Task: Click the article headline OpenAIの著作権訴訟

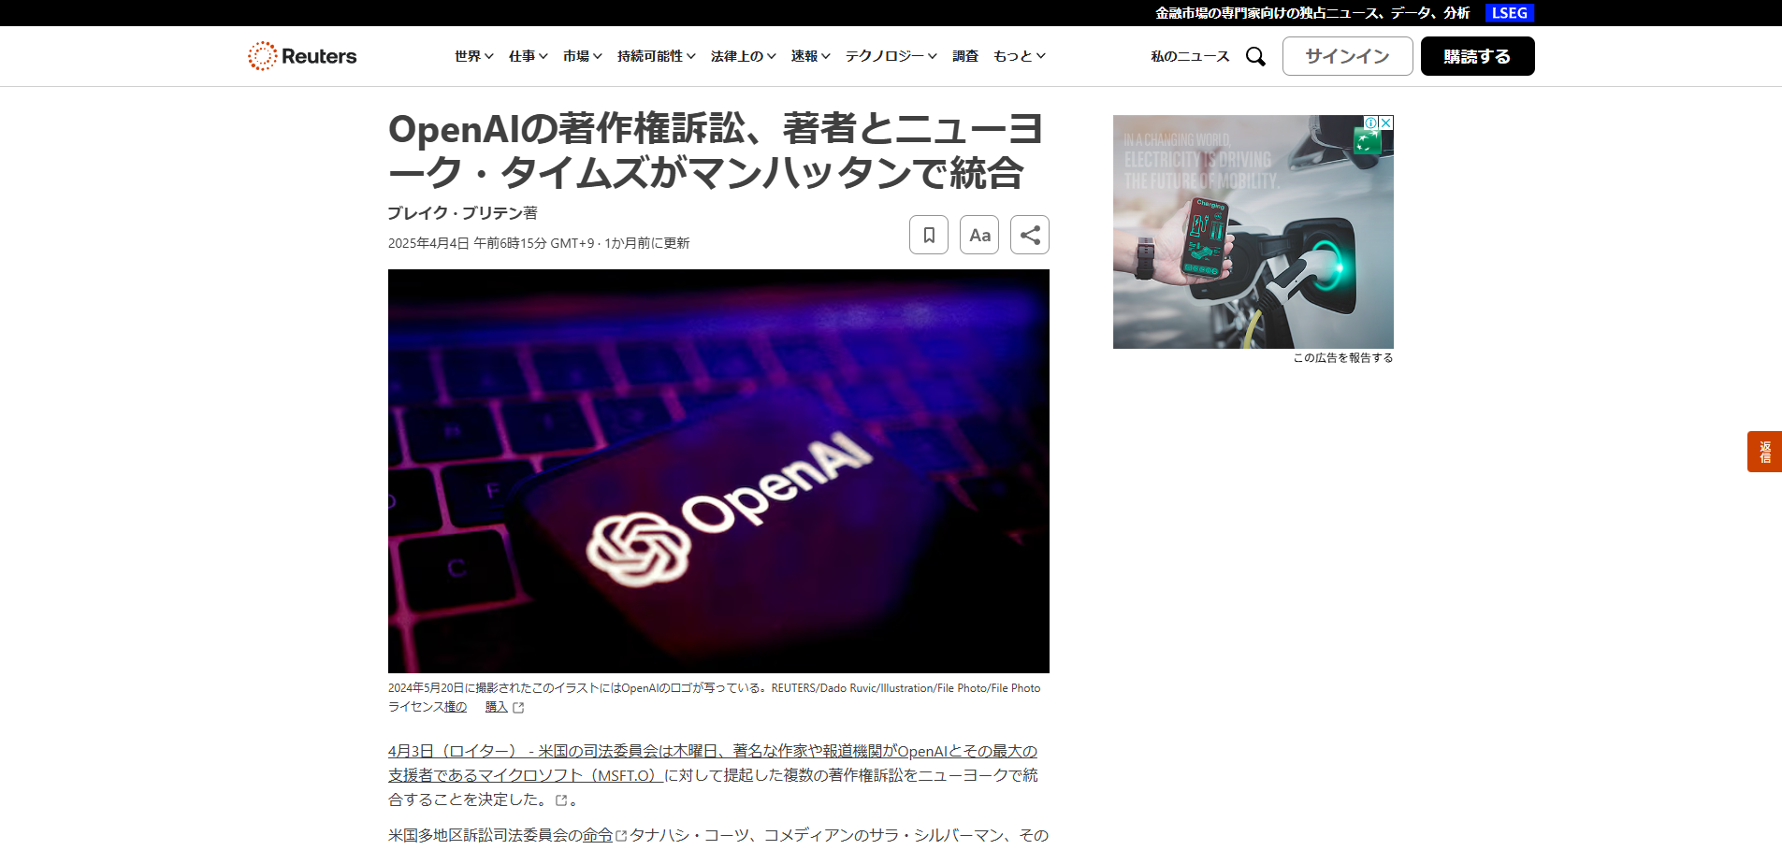Action: (x=717, y=151)
